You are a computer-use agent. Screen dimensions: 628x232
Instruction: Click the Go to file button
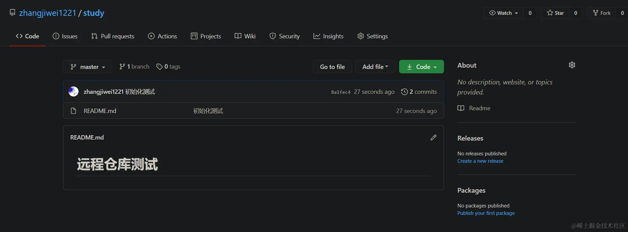332,67
